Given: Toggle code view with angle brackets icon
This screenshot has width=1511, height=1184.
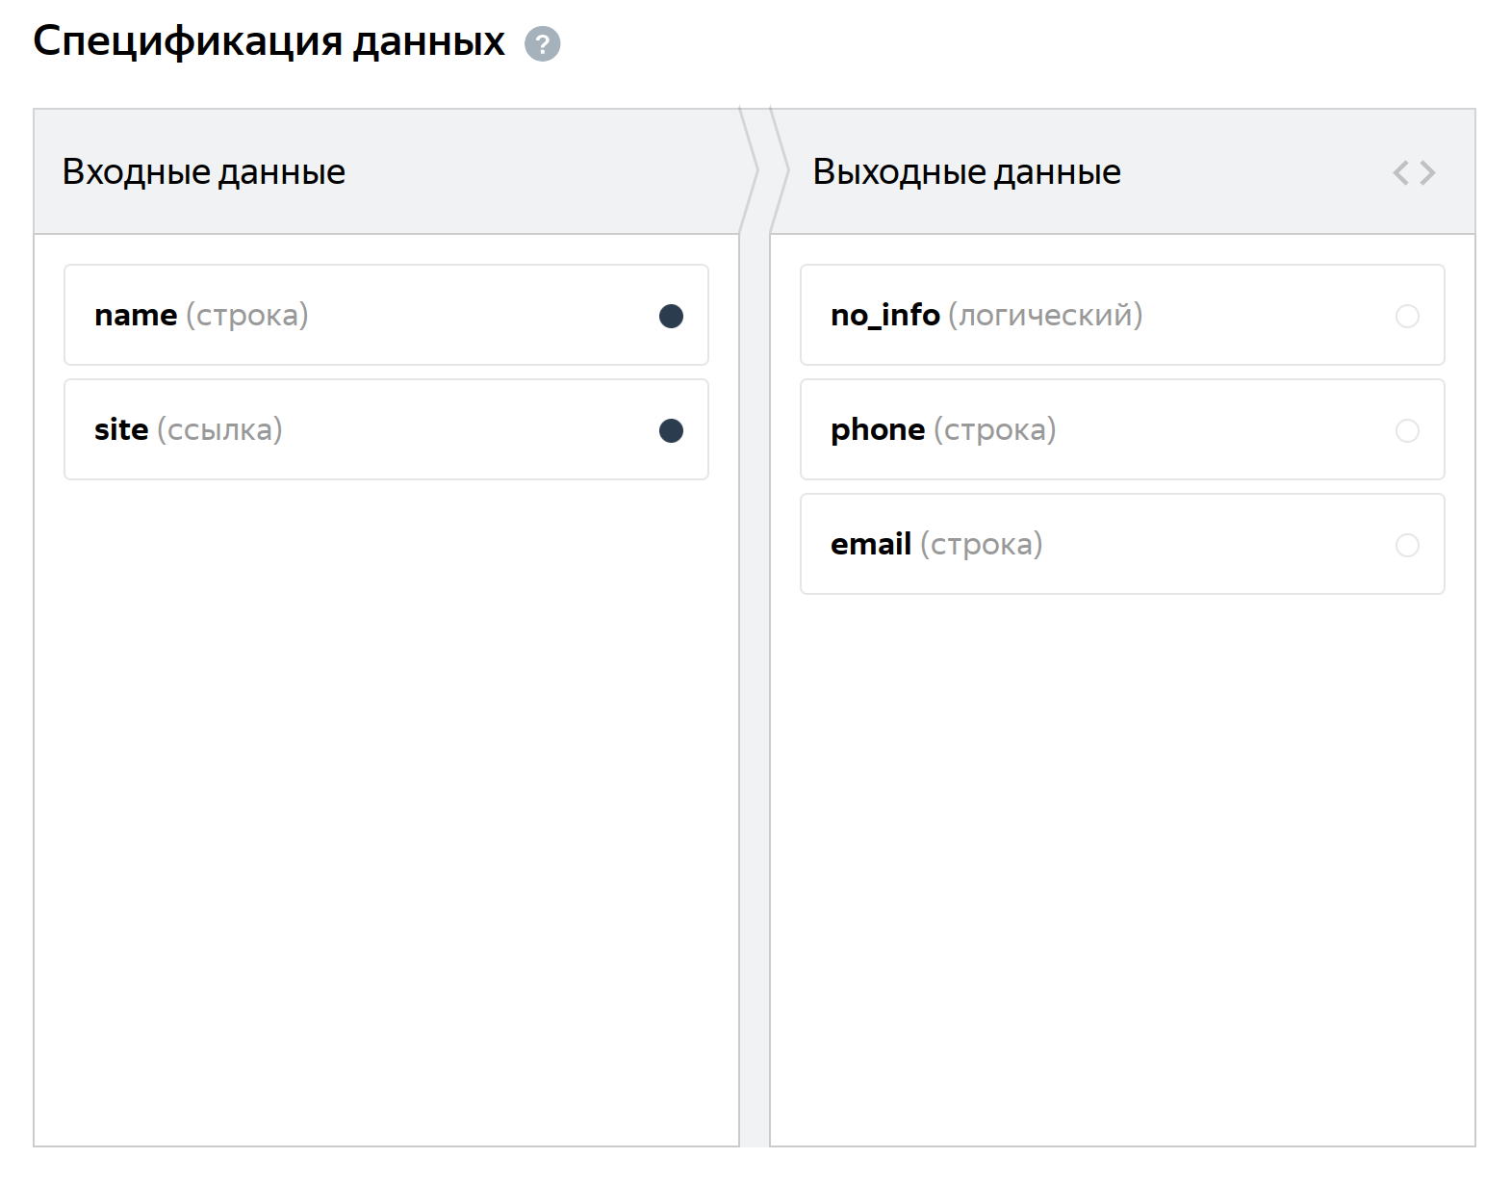Looking at the screenshot, I should pos(1414,173).
